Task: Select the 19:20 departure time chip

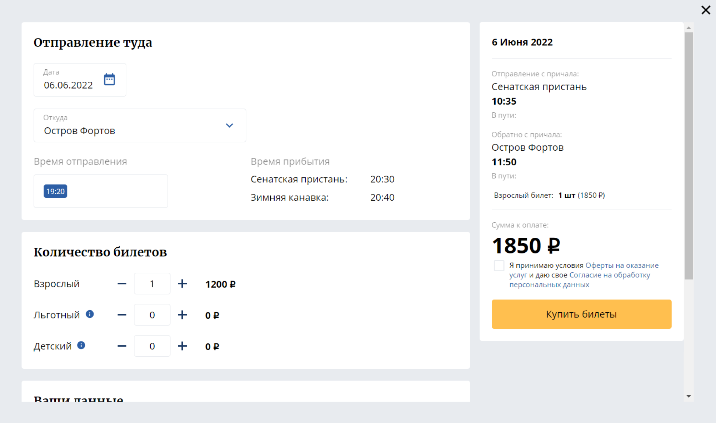Action: 55,191
